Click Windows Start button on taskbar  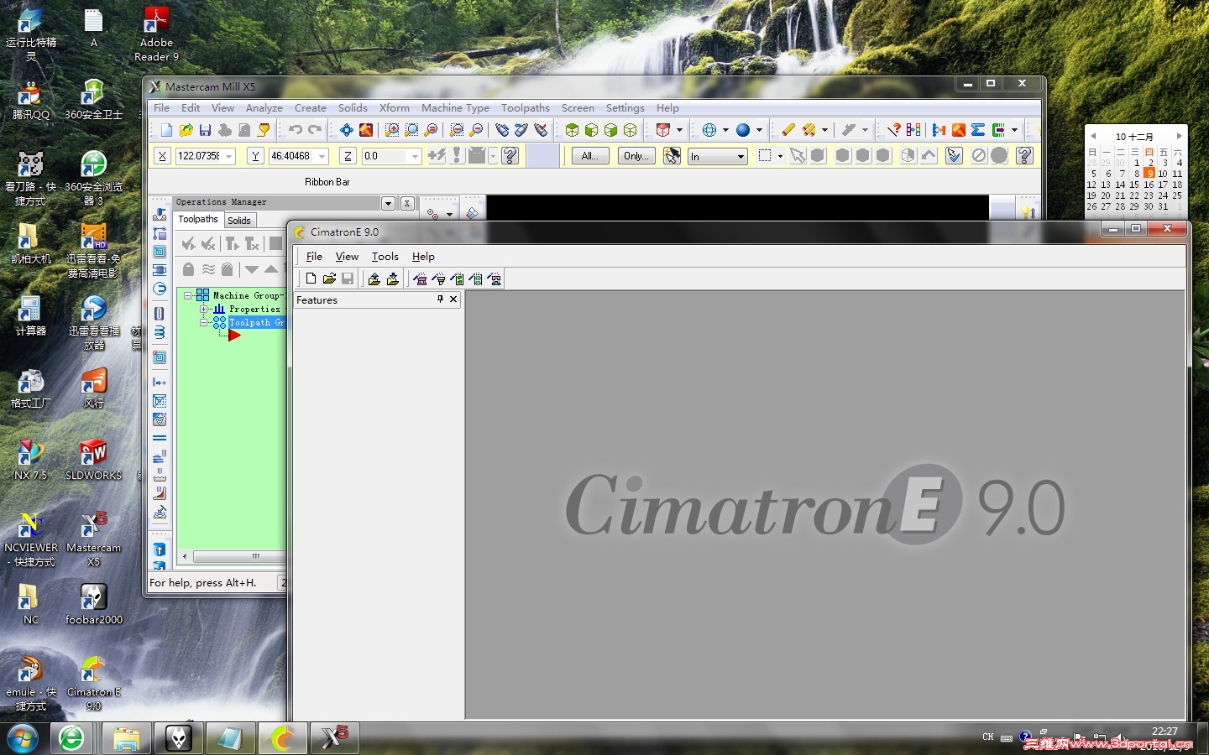point(24,738)
